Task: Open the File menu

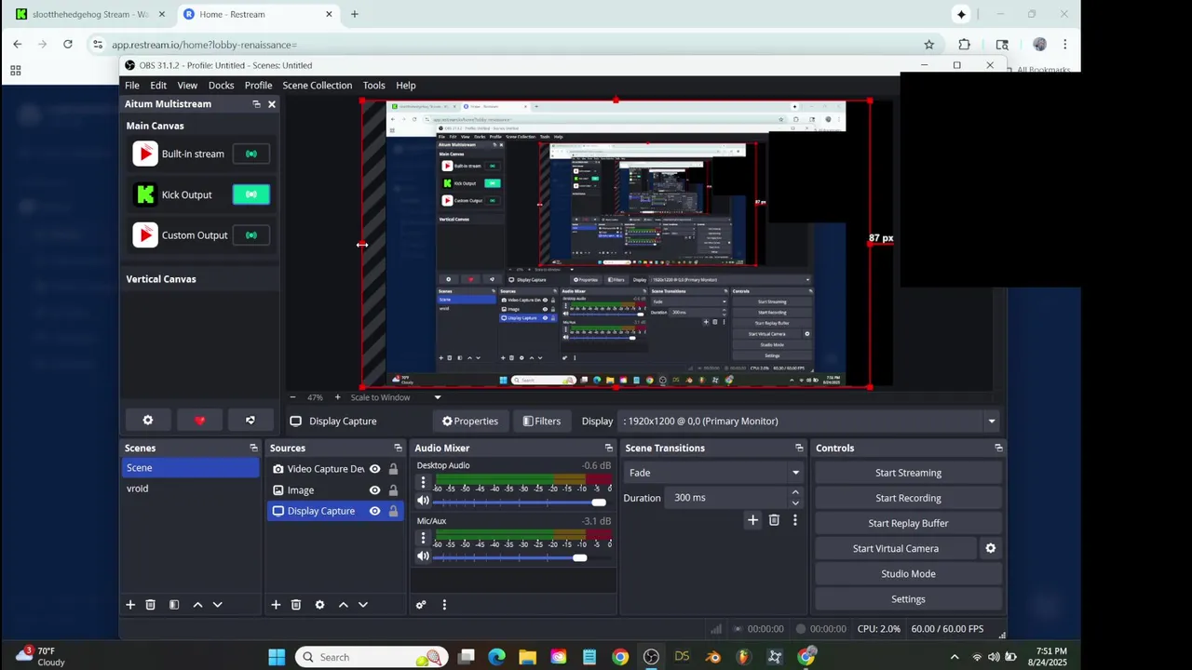Action: [132, 86]
